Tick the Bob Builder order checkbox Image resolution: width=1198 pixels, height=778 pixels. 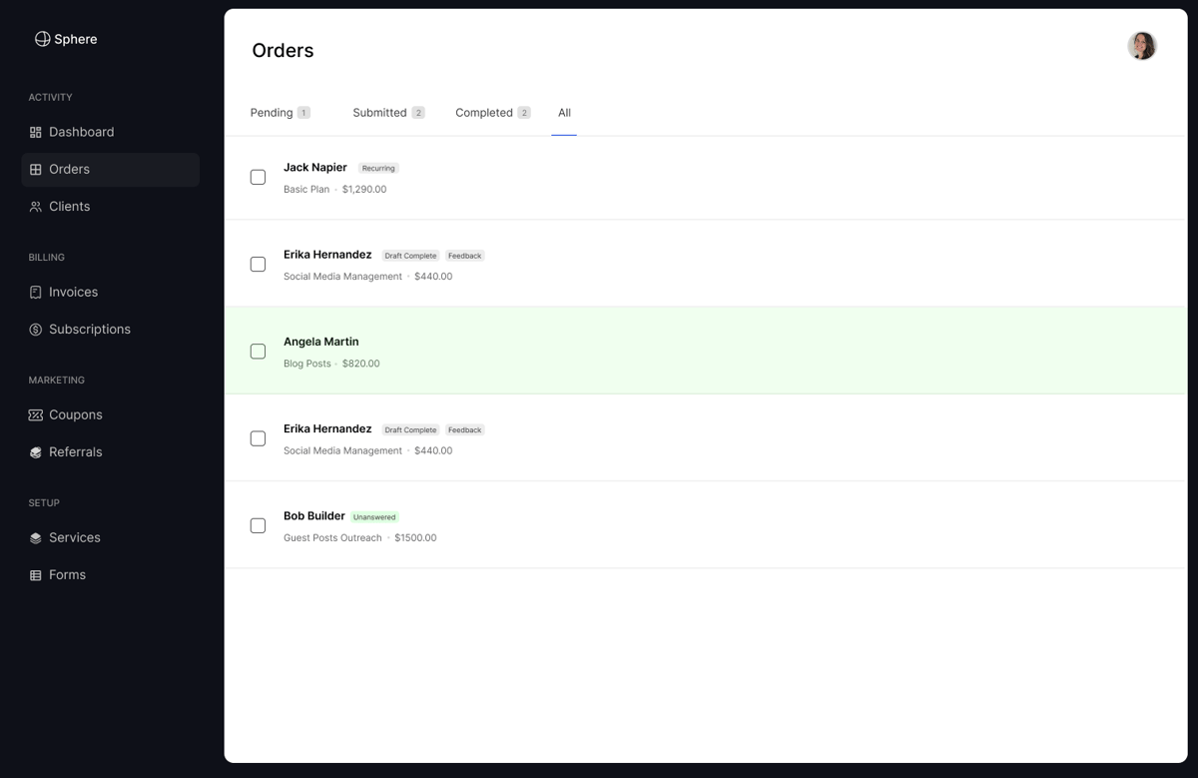point(258,525)
